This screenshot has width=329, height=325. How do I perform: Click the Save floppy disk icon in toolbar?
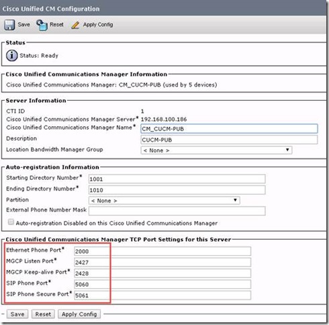9,25
